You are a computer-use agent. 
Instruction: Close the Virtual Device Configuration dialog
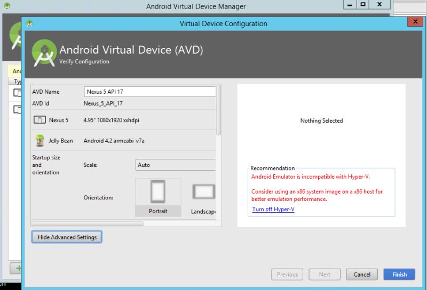pos(415,22)
